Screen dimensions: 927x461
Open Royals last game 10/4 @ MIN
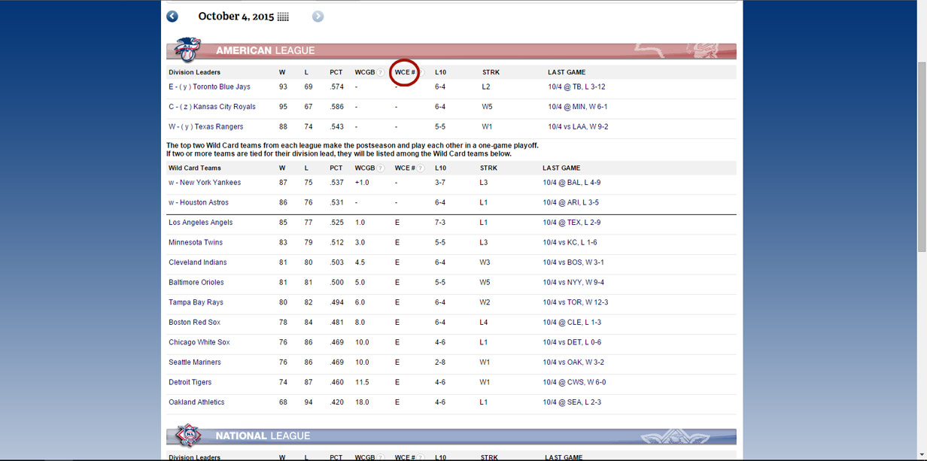578,107
